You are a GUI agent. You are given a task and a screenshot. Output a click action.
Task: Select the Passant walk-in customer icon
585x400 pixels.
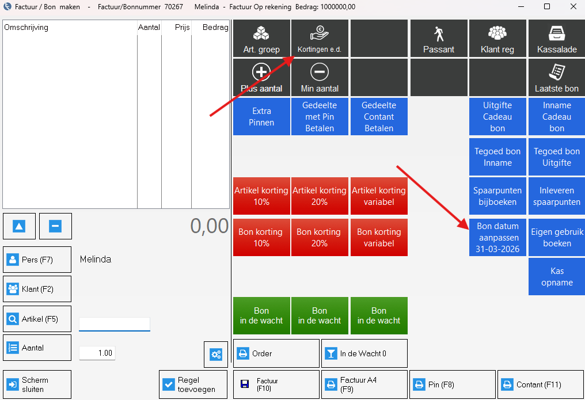click(x=439, y=39)
